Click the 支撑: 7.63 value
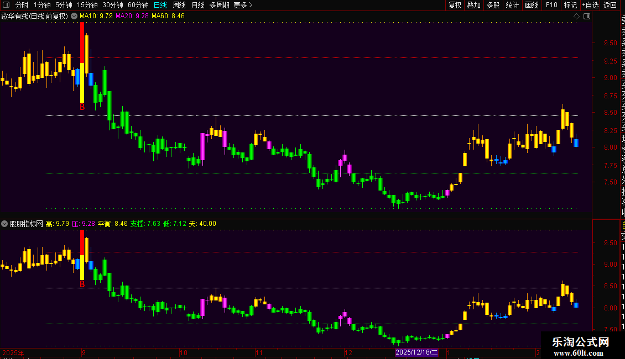625x359 pixels. 145,224
